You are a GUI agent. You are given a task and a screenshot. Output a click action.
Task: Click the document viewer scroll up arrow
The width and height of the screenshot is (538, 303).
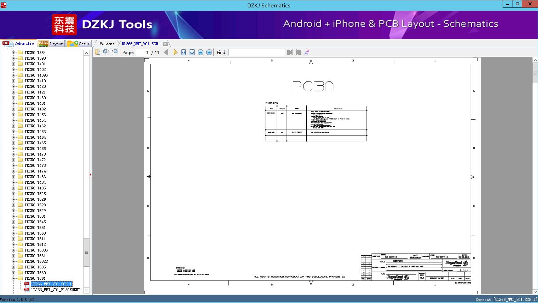click(535, 60)
